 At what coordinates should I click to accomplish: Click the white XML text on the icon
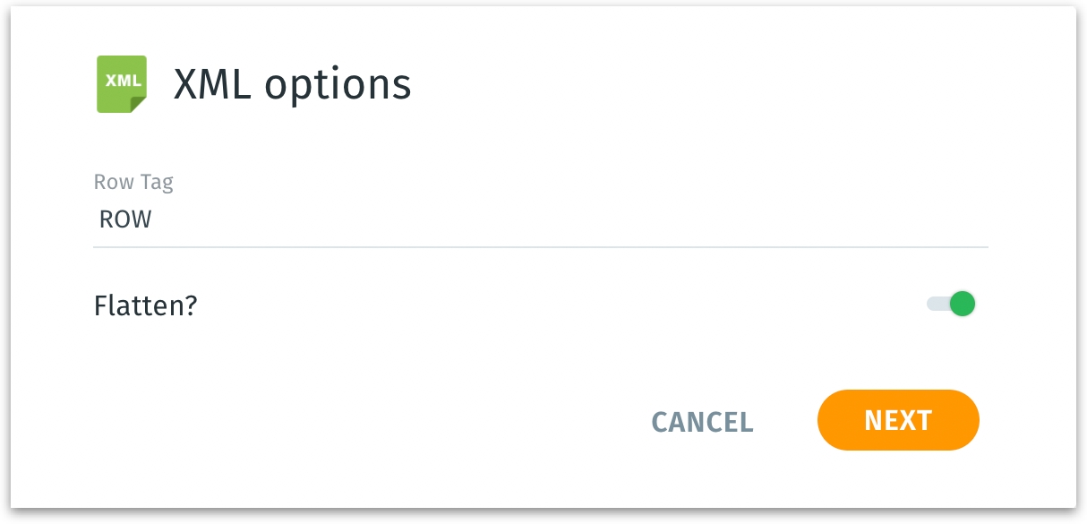(x=122, y=80)
